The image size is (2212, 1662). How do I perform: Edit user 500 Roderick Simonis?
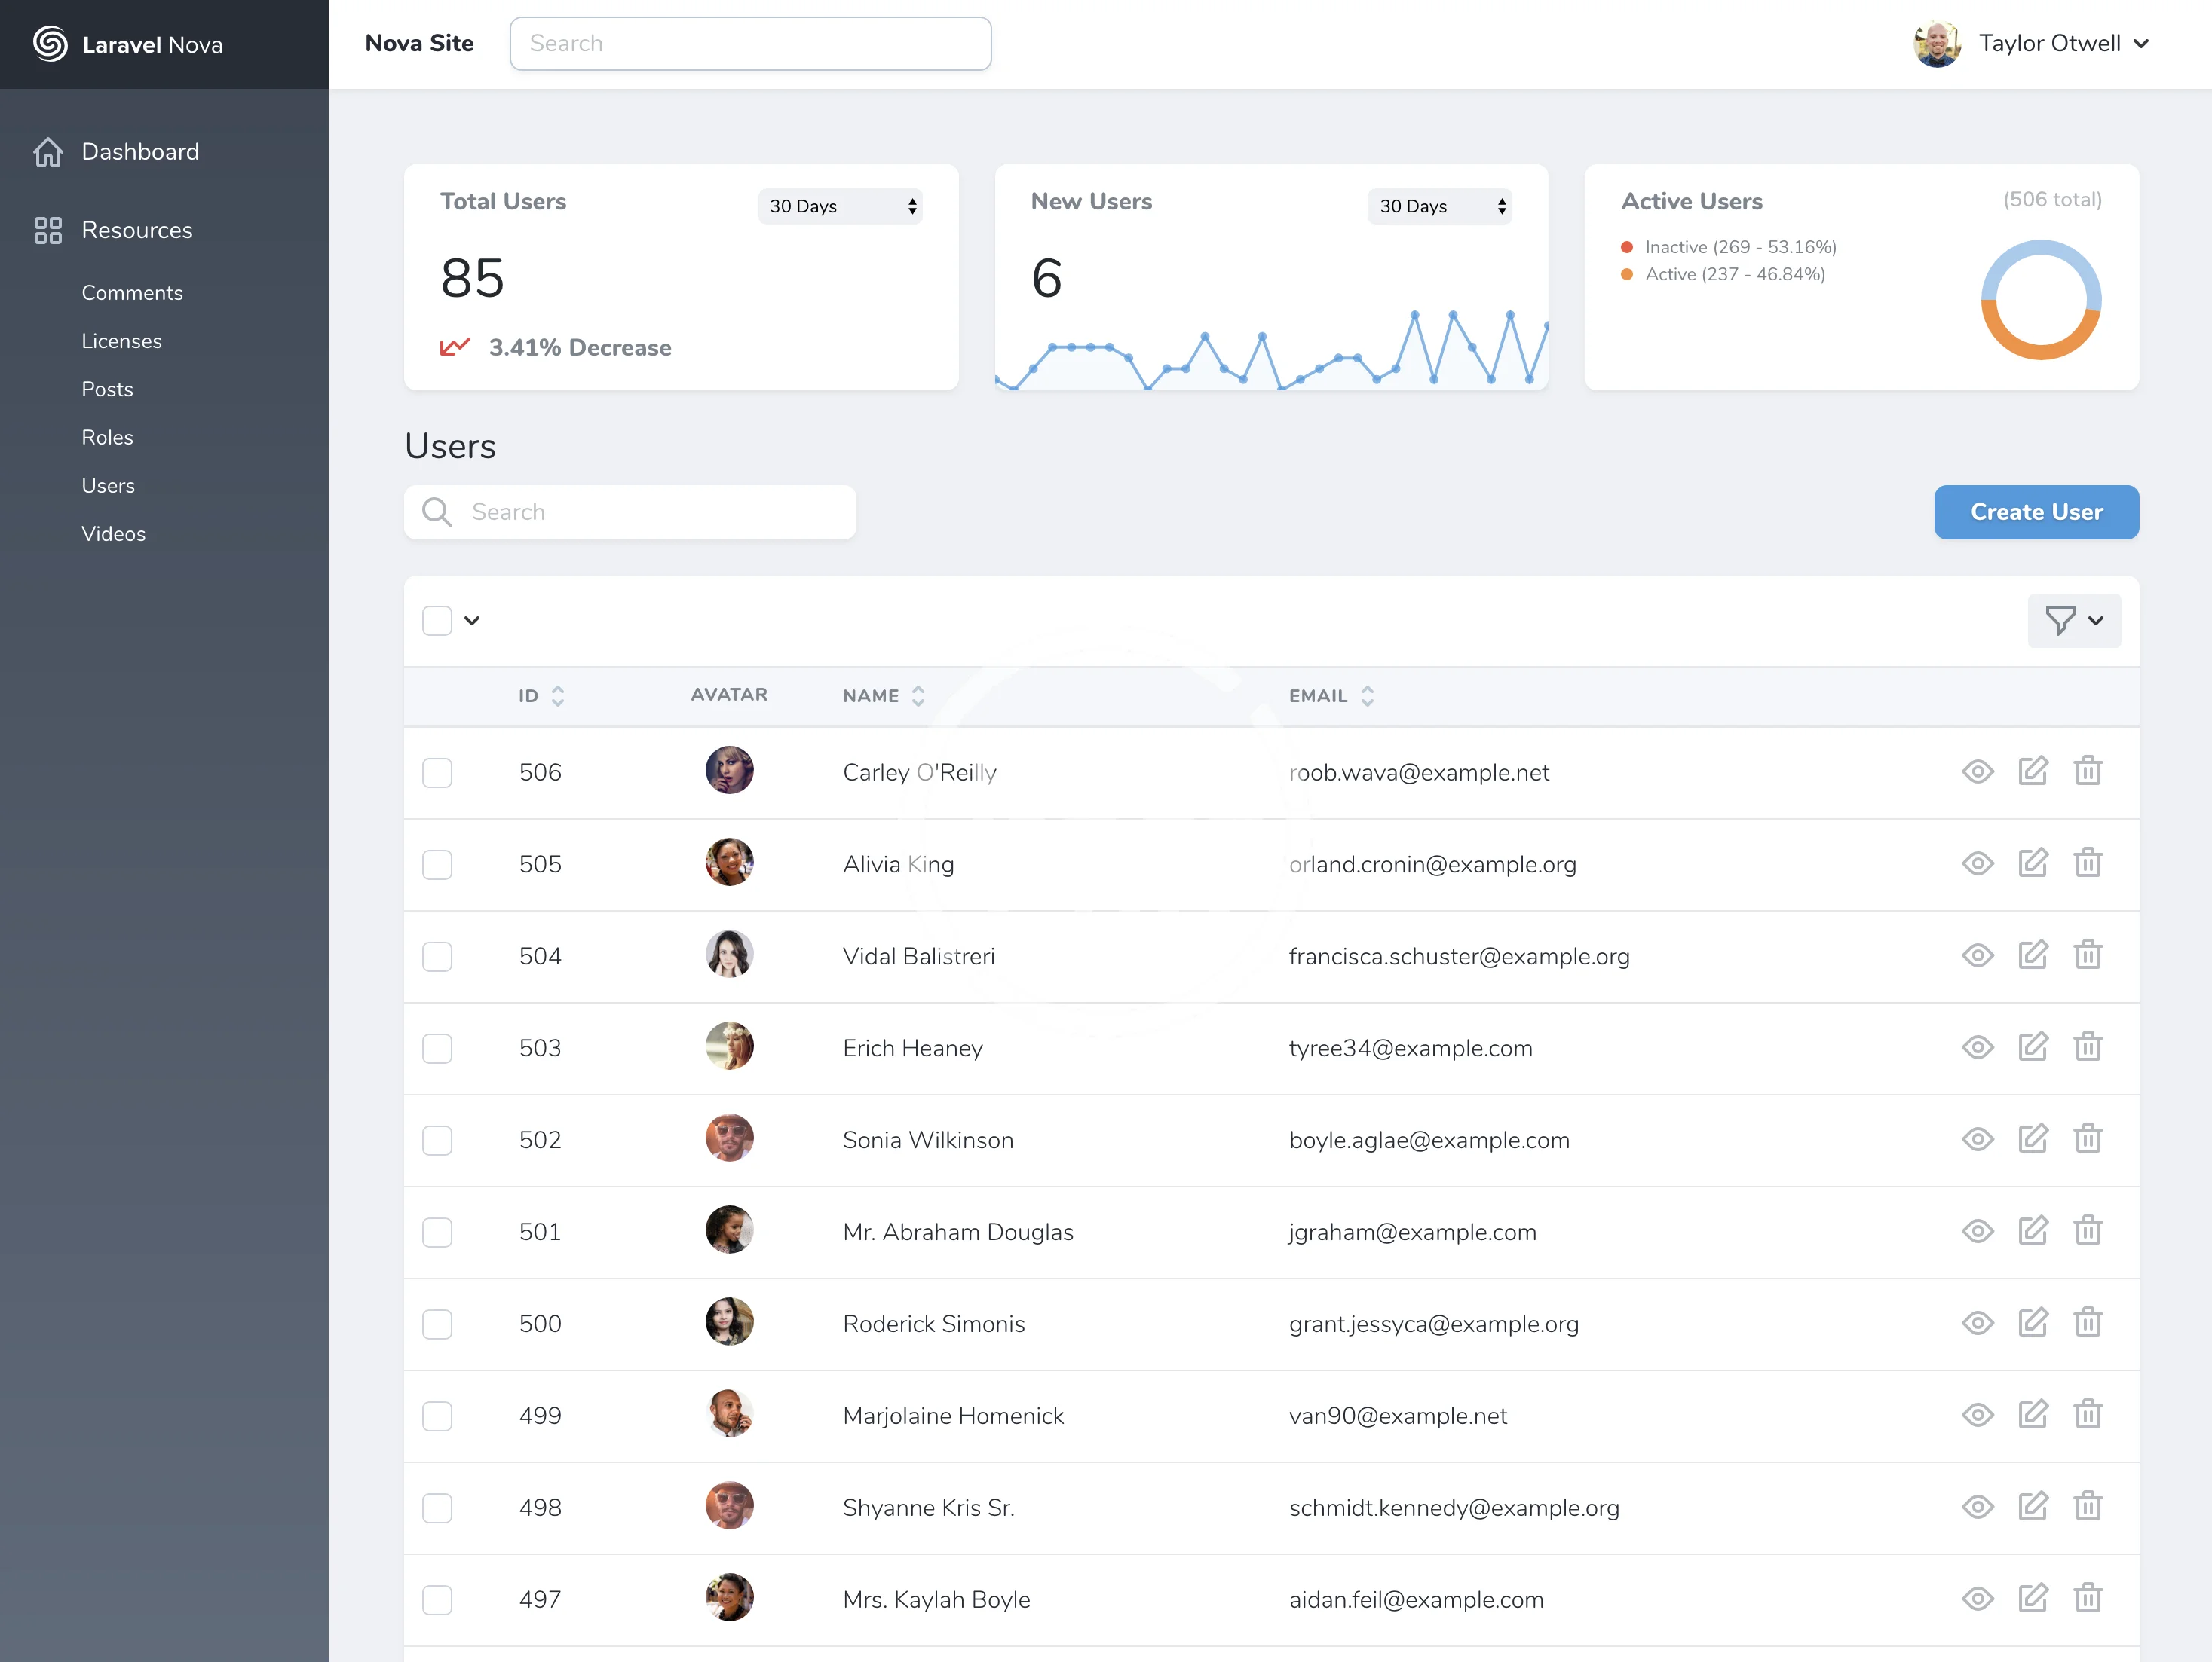coord(2033,1322)
